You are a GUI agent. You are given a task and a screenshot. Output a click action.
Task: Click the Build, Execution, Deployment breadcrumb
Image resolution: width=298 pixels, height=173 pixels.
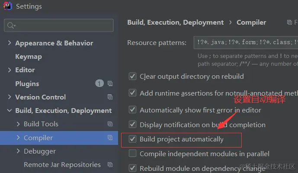(x=175, y=22)
